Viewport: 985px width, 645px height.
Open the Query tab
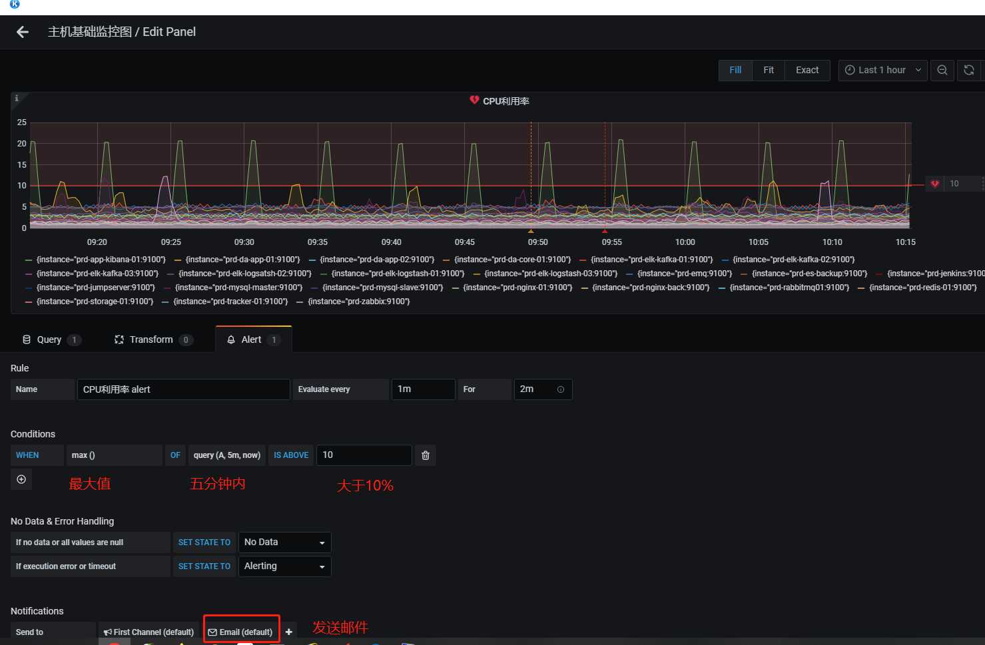[x=51, y=339]
